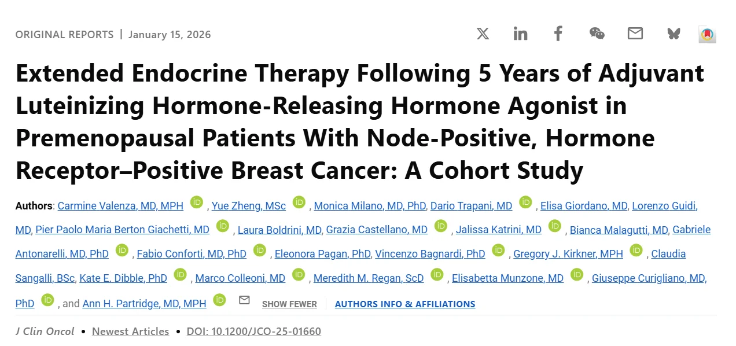This screenshot has height=346, width=736.
Task: Open the Crossmark red bookmark icon
Action: tap(707, 34)
